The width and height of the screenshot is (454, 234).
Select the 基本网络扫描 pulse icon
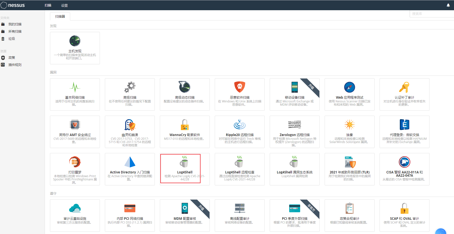[75, 87]
